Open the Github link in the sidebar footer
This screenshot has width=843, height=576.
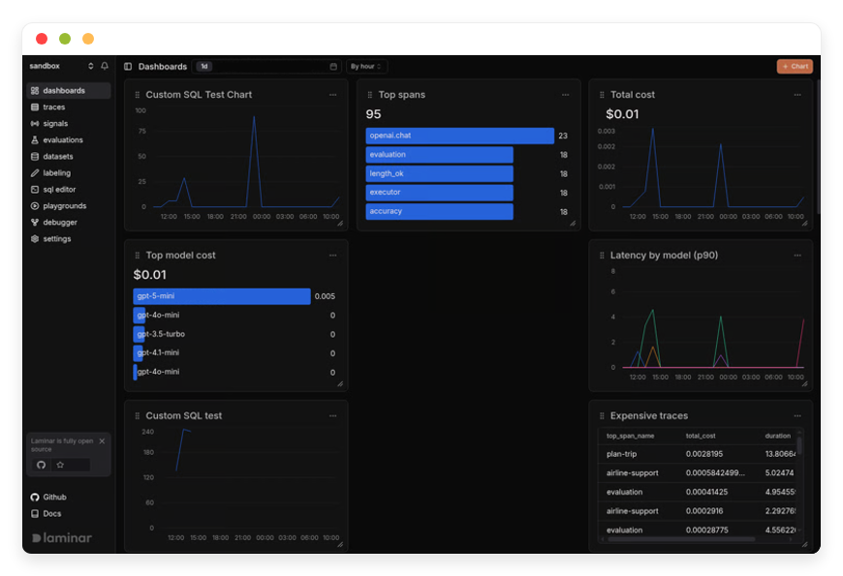tap(48, 497)
